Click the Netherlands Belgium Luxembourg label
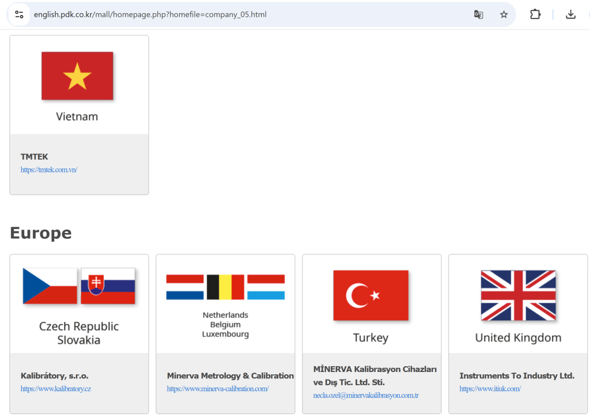 [x=225, y=324]
